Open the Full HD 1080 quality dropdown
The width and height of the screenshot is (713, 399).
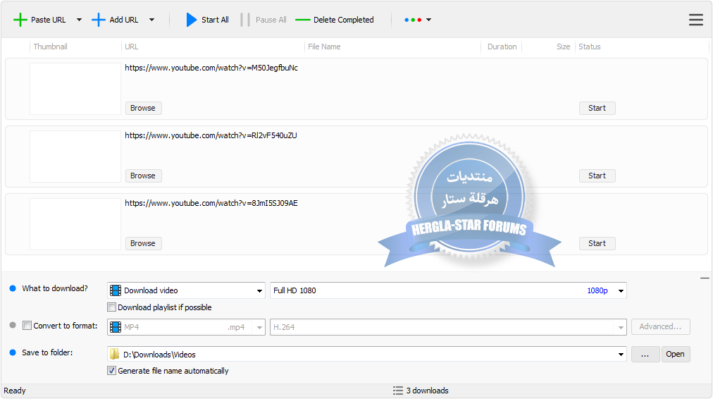[x=621, y=290]
